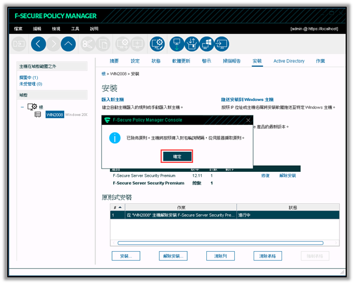The width and height of the screenshot is (354, 284).
Task: Click the clear row button
Action: tap(220, 256)
